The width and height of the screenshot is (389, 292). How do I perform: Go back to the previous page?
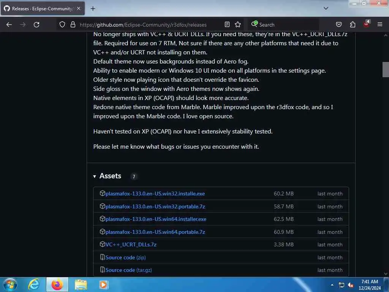click(9, 25)
